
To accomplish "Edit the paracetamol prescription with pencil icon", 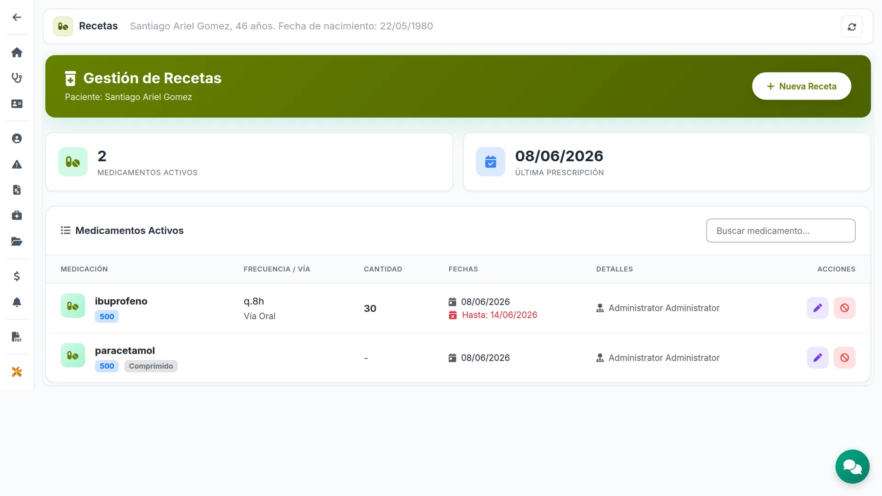I will click(817, 357).
